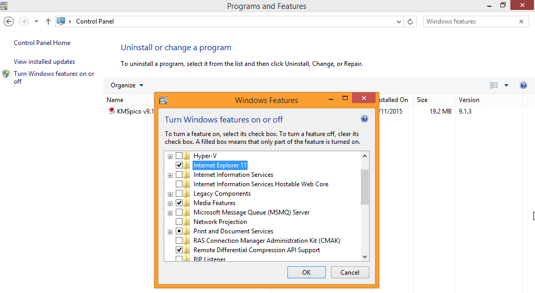Open Programs and Features help icon
Image resolution: width=535 pixels, height=293 pixels.
[523, 85]
